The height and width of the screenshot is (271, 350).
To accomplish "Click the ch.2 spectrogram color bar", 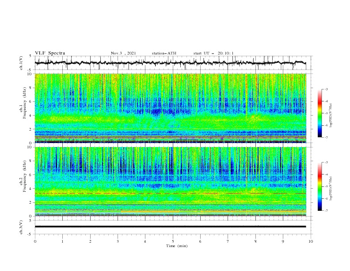I will point(320,186).
